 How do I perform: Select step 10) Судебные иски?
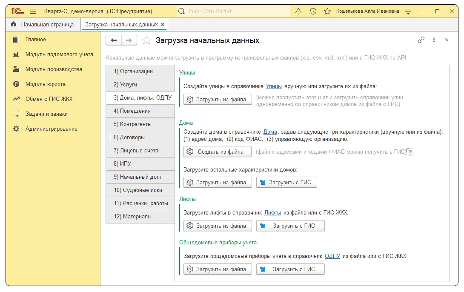pos(140,190)
